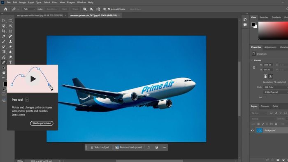Open contextual task bar more options
The width and height of the screenshot is (288, 162).
164,147
